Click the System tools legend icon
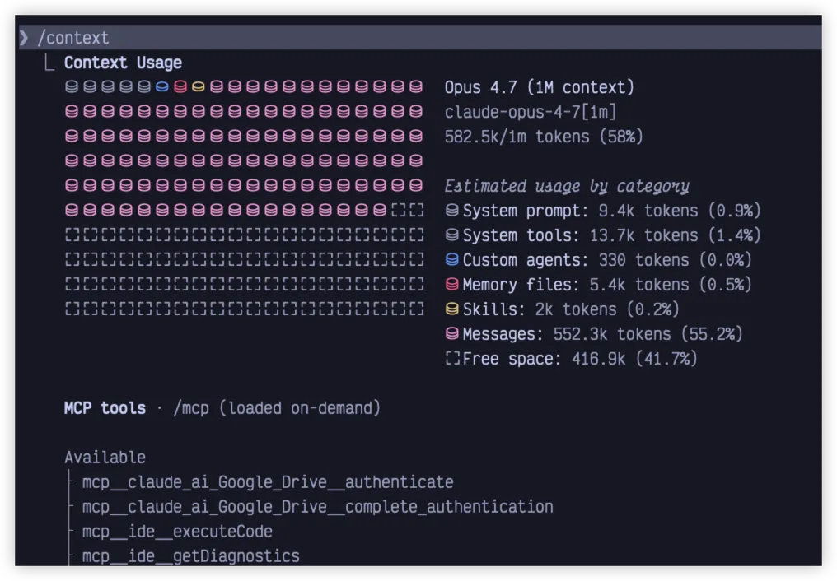 point(451,235)
